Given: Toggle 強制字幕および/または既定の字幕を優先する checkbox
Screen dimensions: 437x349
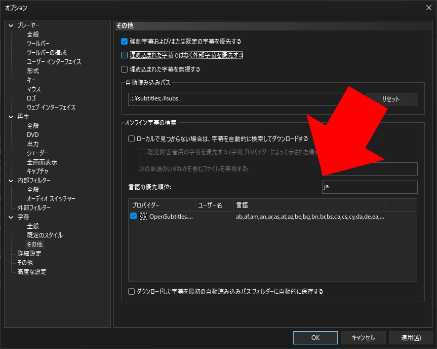Looking at the screenshot, I should (x=124, y=42).
